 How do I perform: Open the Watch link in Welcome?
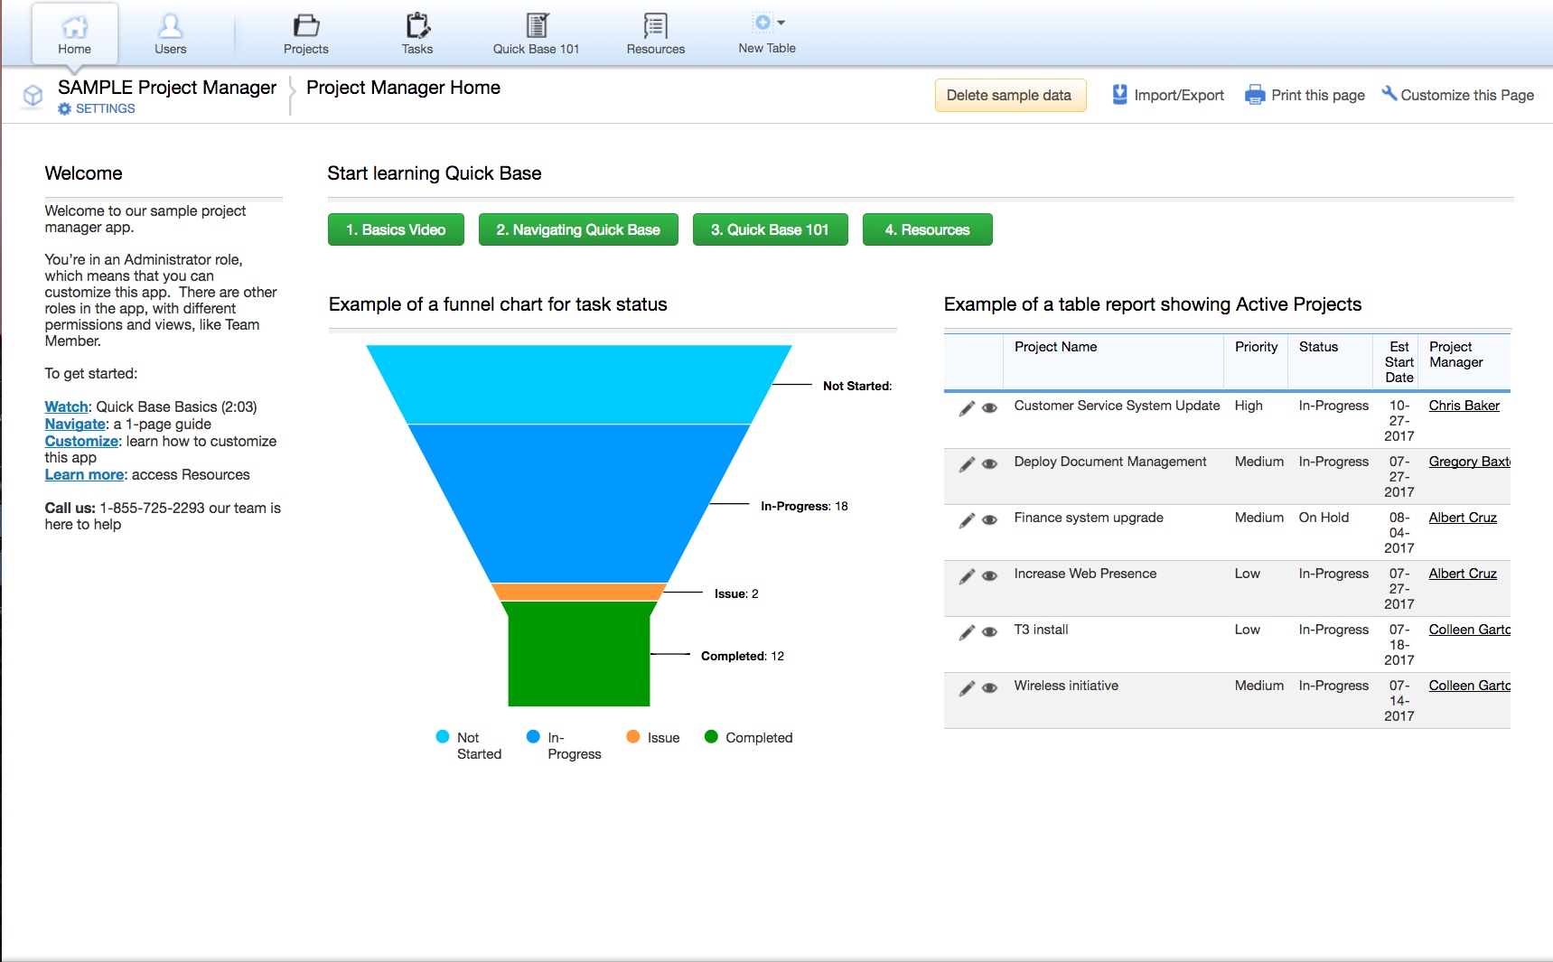67,406
